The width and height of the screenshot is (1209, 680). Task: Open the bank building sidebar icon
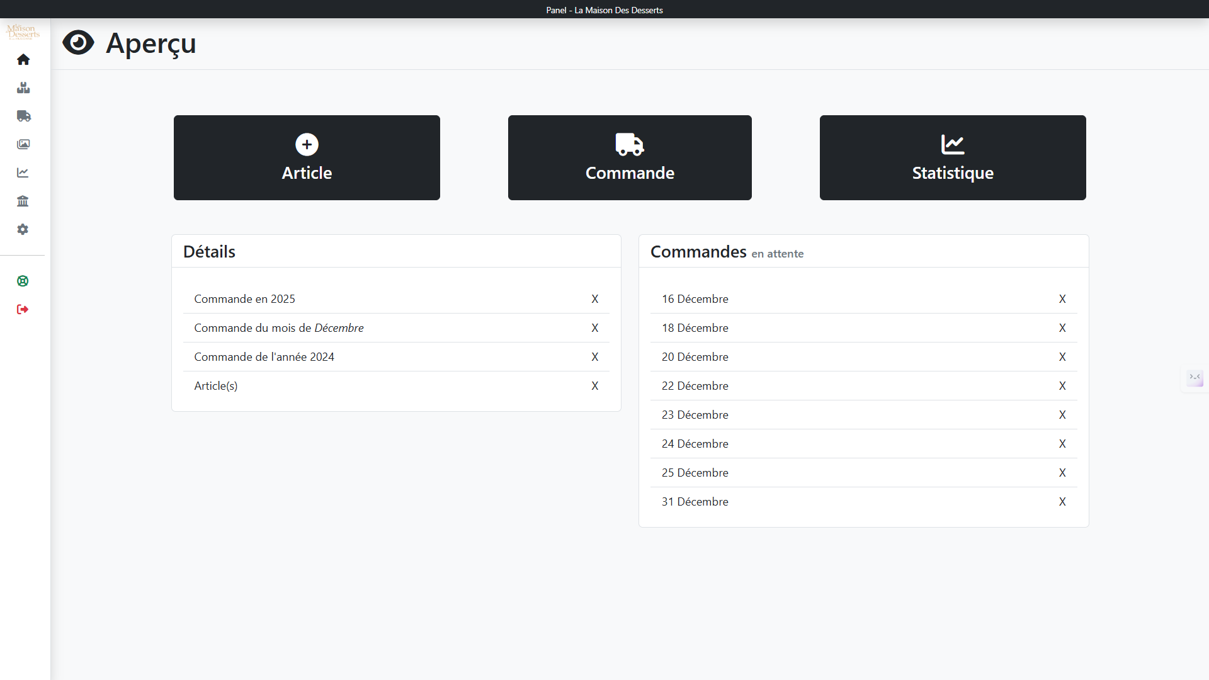pos(23,201)
